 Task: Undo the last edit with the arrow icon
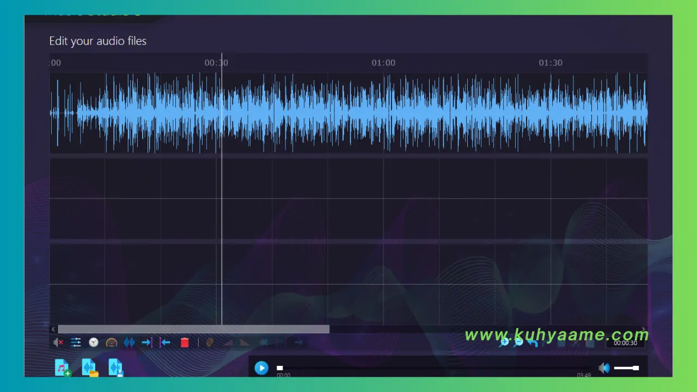click(x=533, y=342)
